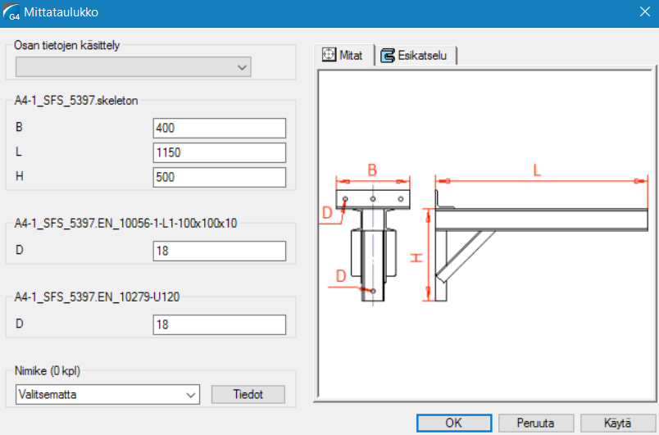This screenshot has height=435, width=659.
Task: Click the red B dimension label in drawing
Action: point(372,170)
